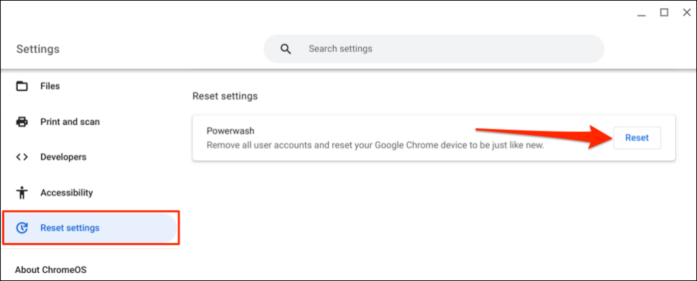
Task: Click the Reset settings clock icon
Action: point(22,228)
